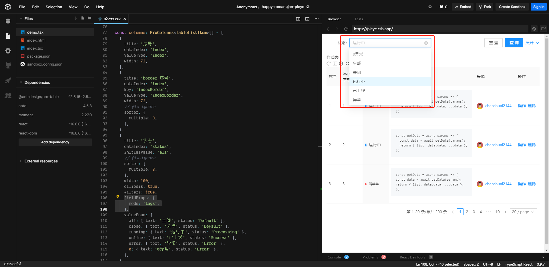Open the table density adjustment icon
This screenshot has height=267, width=549.
pos(335,64)
